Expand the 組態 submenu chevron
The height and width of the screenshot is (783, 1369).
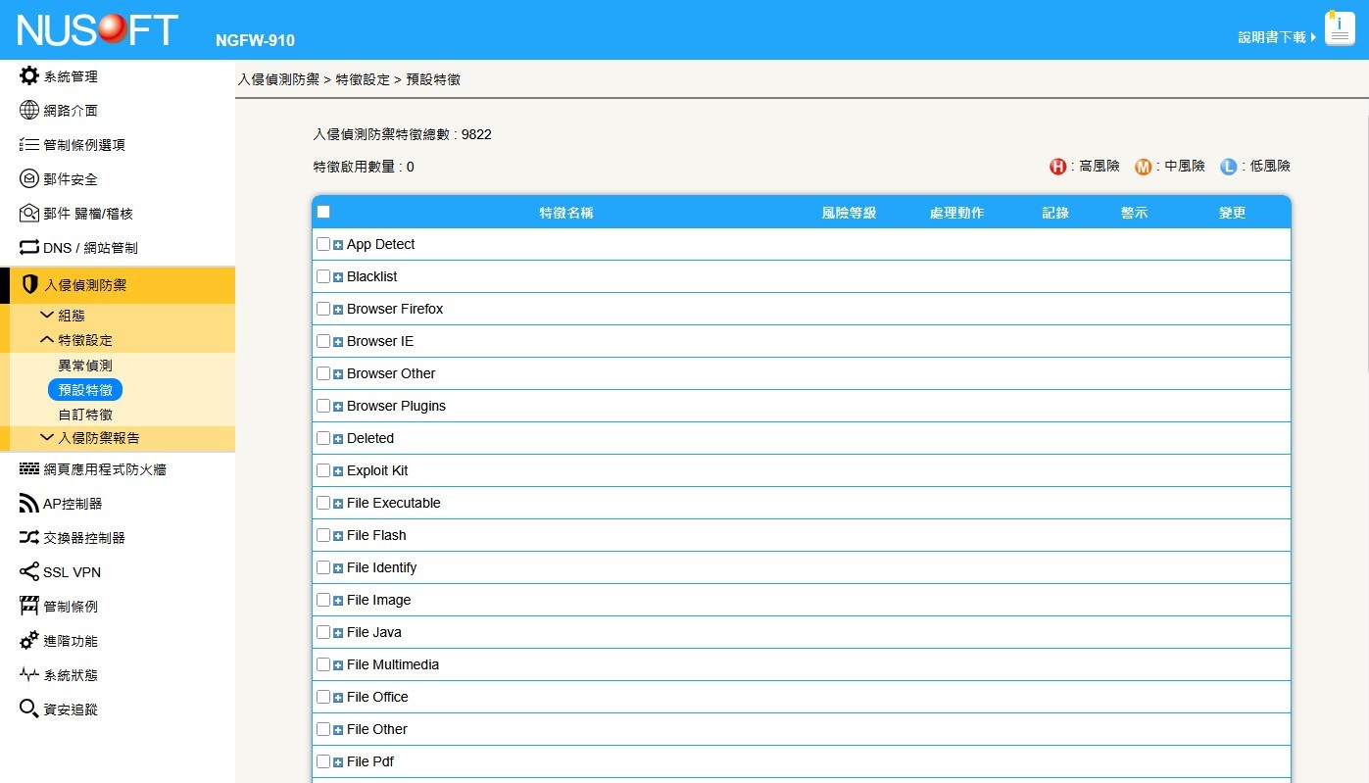tap(46, 316)
